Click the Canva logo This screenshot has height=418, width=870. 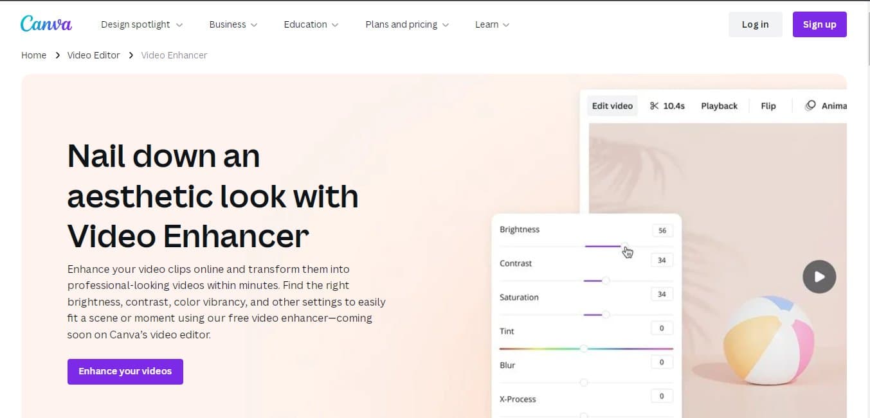46,24
